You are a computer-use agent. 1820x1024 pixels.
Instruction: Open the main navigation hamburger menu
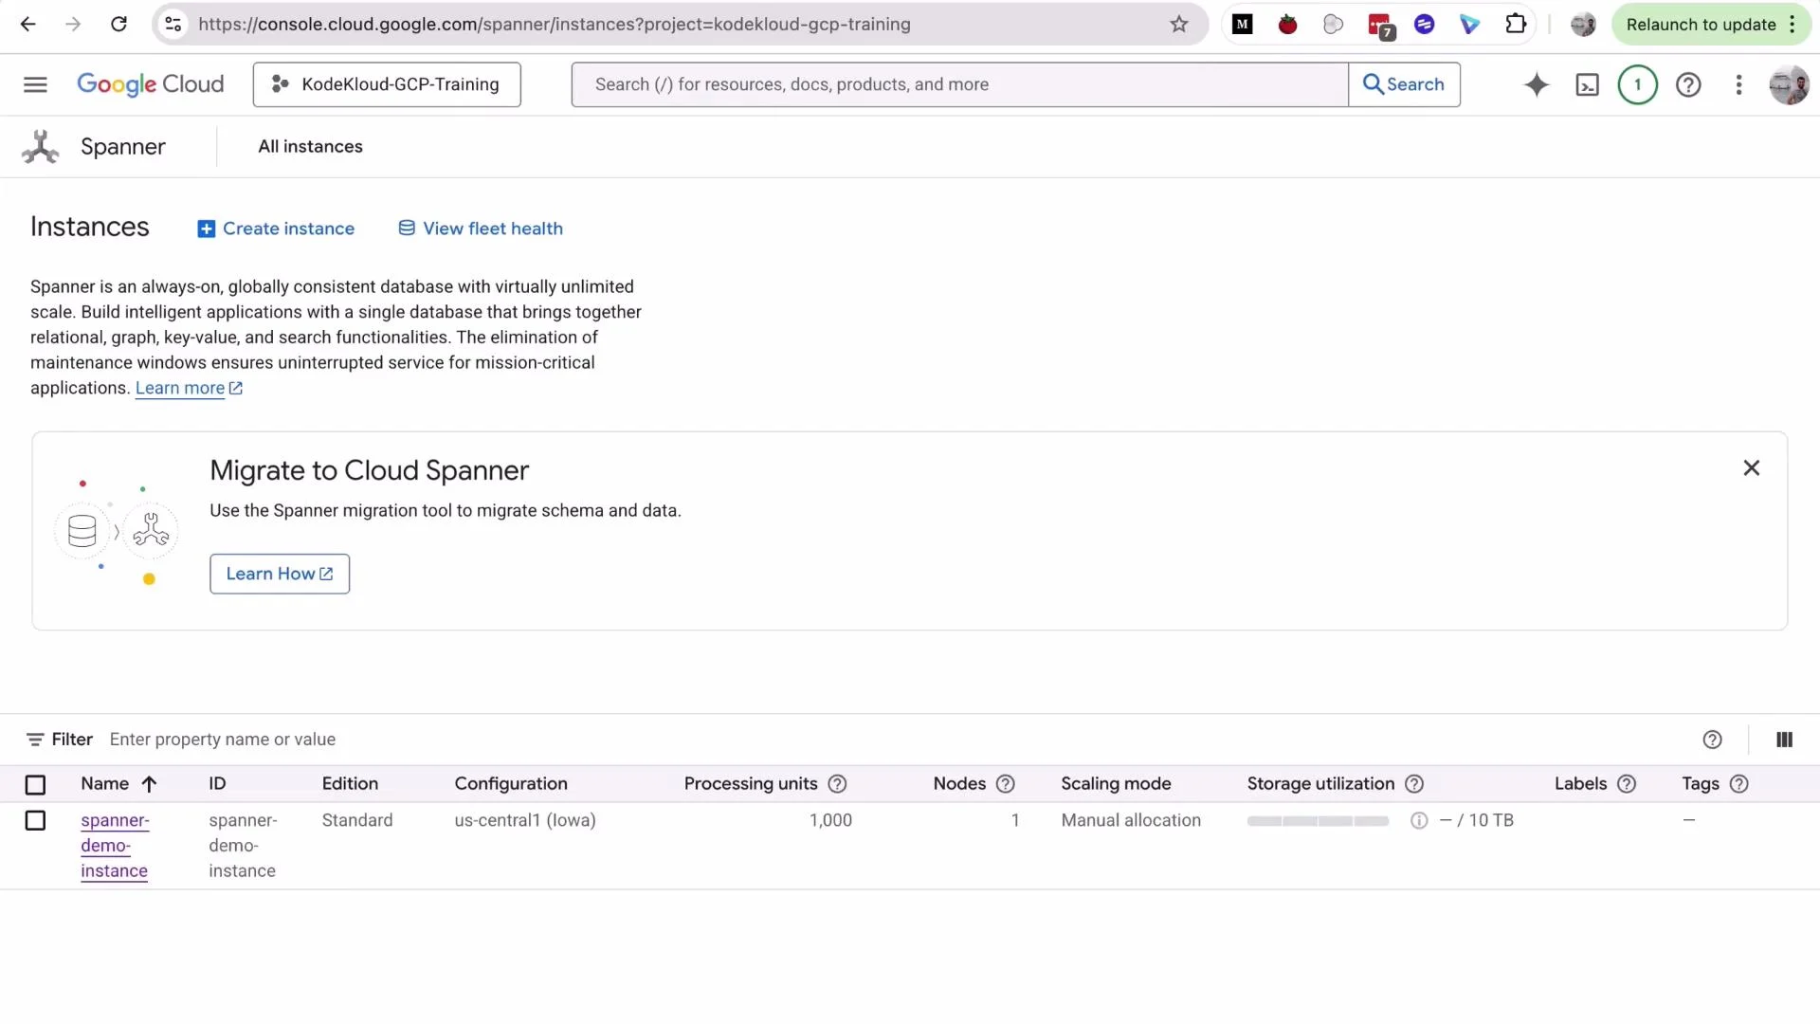[x=35, y=84]
